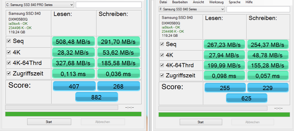Open the F: Samsung SSD 840 Series drive dropdown

click(x=192, y=9)
